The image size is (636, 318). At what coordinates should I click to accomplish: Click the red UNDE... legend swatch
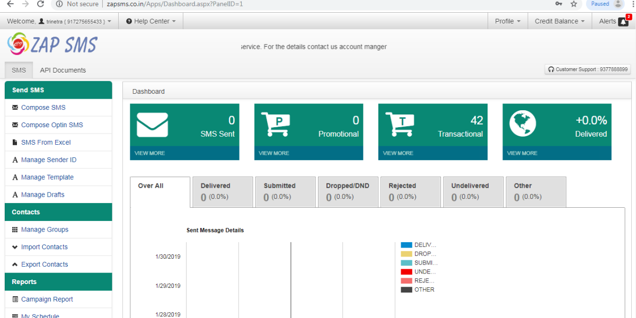tap(407, 272)
